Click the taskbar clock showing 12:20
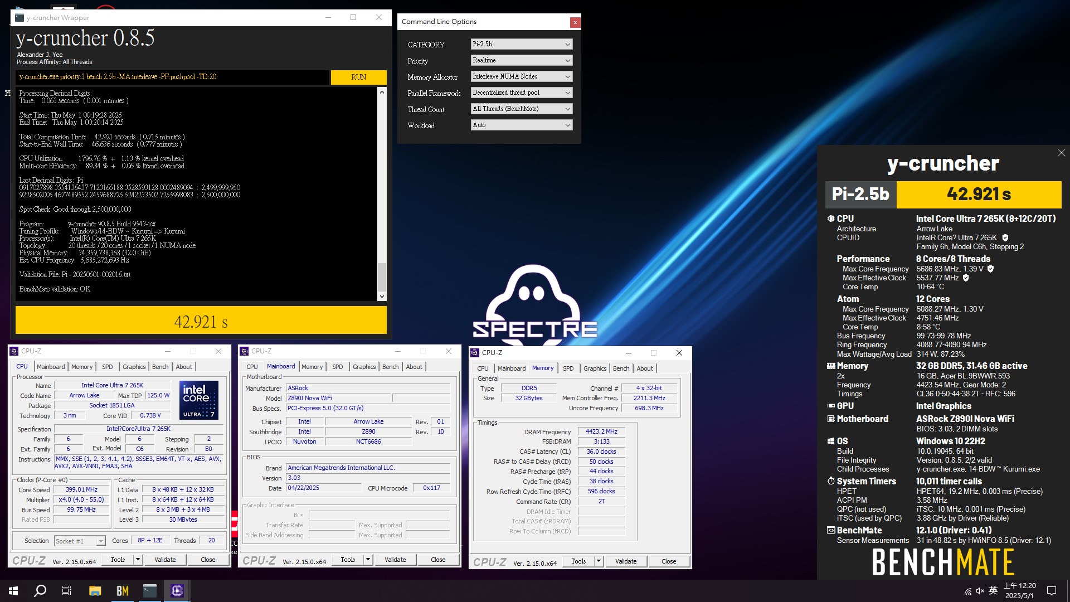 pyautogui.click(x=1020, y=591)
